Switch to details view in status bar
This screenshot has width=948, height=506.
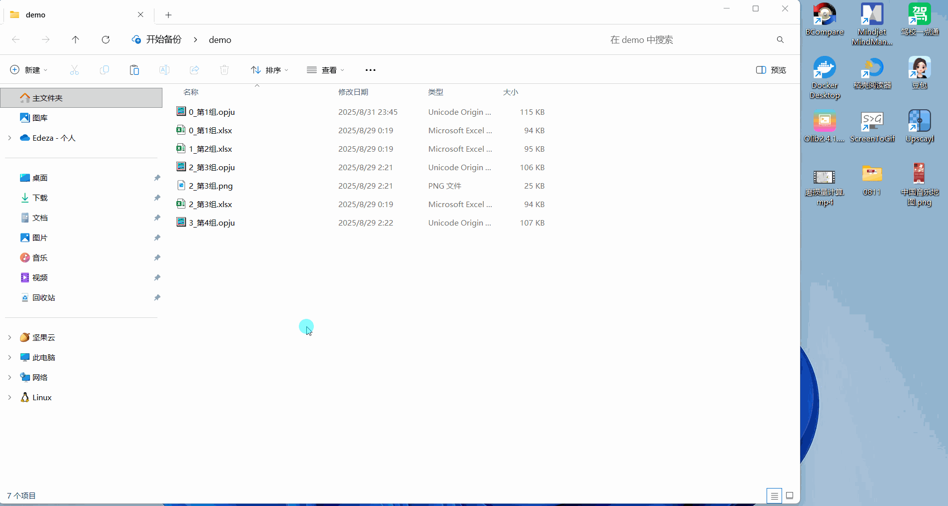(774, 496)
